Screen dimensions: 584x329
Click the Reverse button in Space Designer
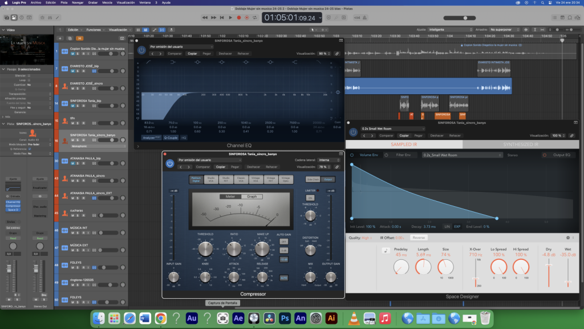tap(419, 238)
